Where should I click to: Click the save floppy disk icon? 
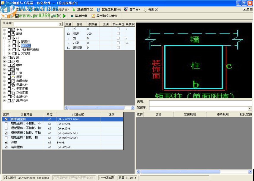[17, 16]
